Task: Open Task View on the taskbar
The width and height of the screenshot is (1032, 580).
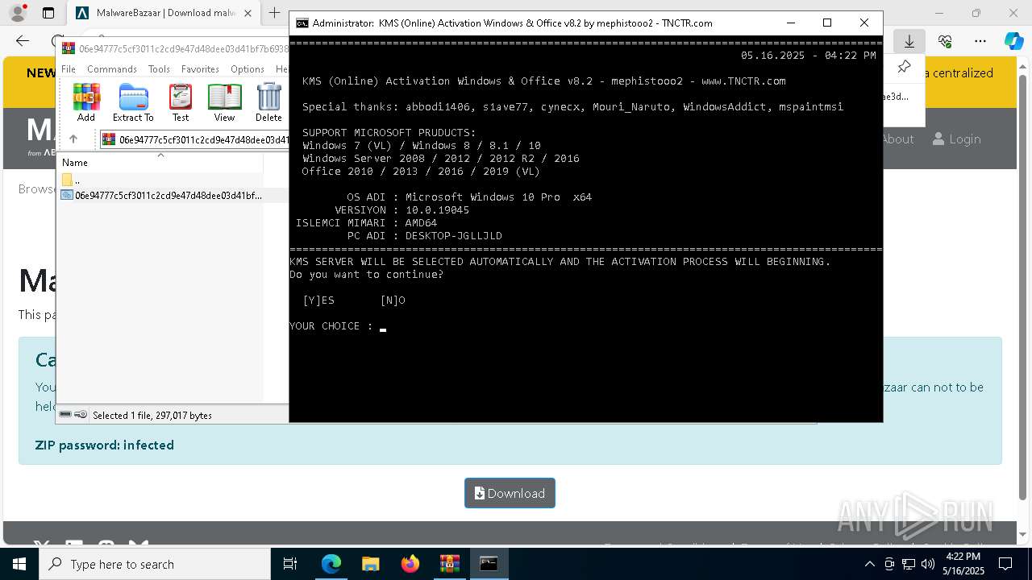Action: click(290, 564)
